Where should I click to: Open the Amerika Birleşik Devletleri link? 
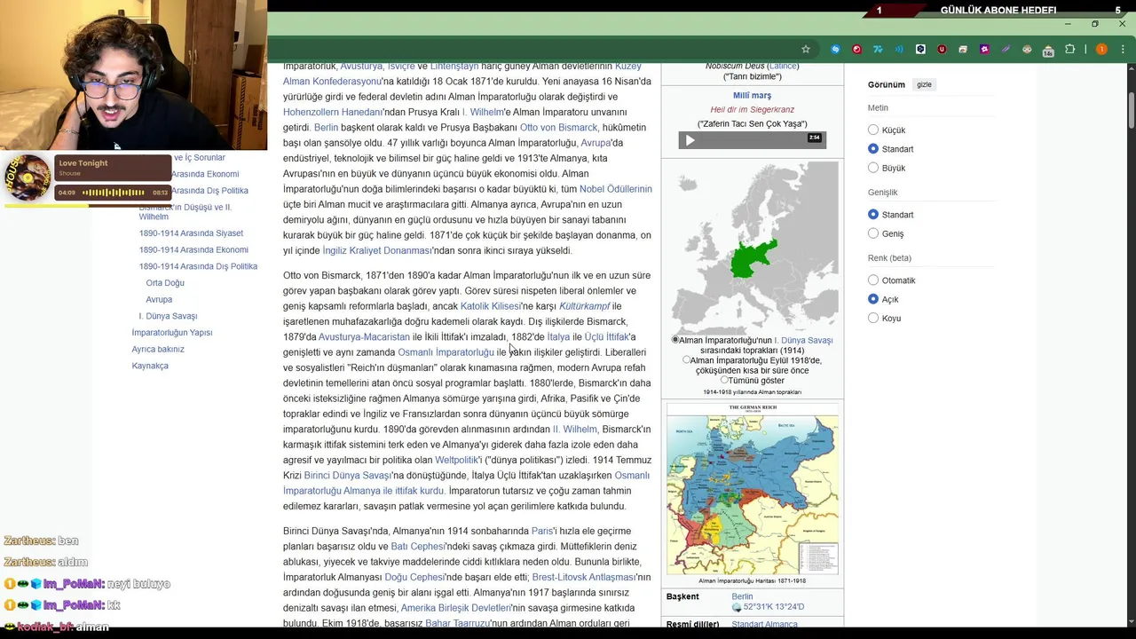[455, 608]
